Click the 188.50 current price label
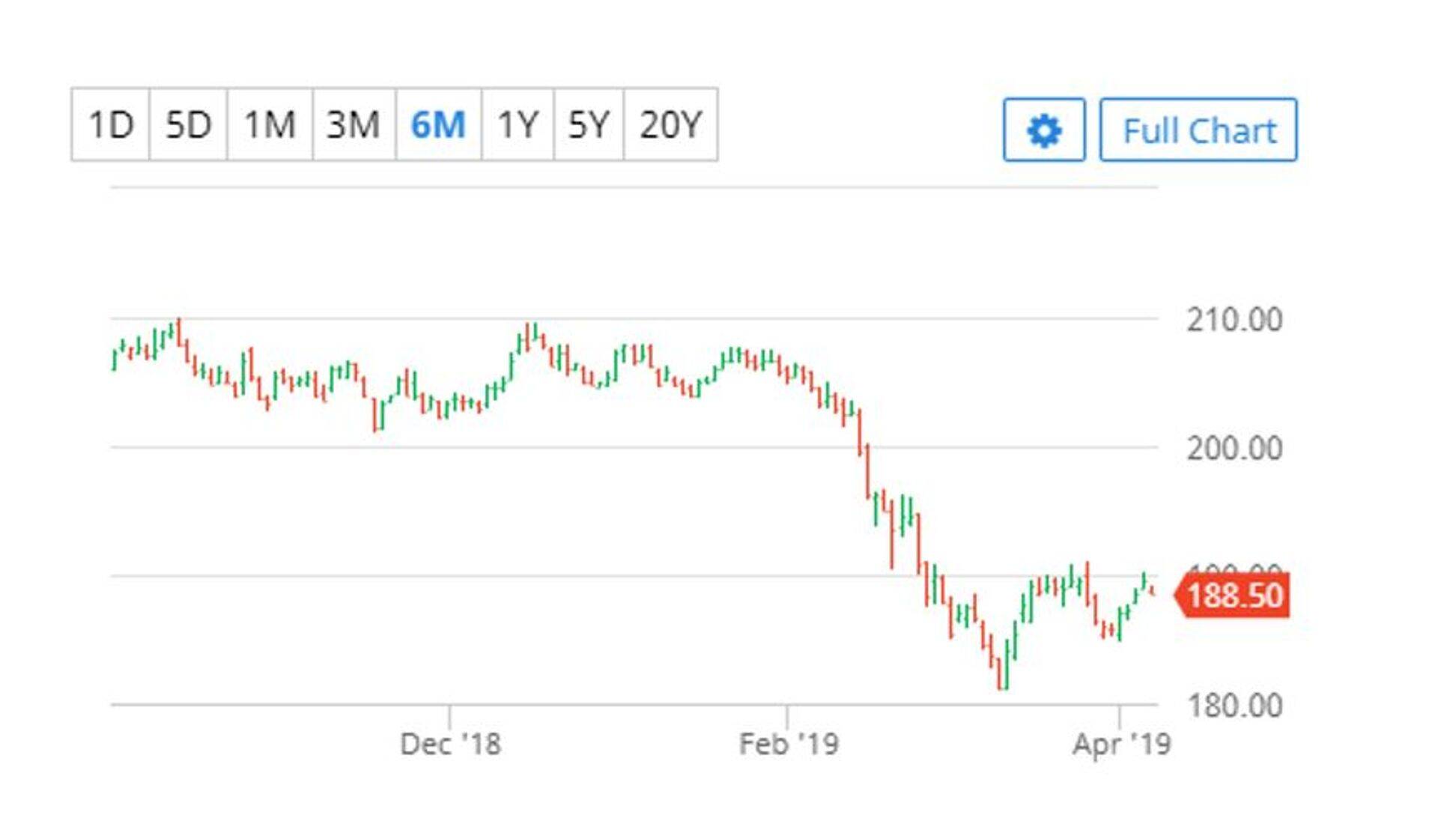This screenshot has height=827, width=1438. tap(1234, 596)
